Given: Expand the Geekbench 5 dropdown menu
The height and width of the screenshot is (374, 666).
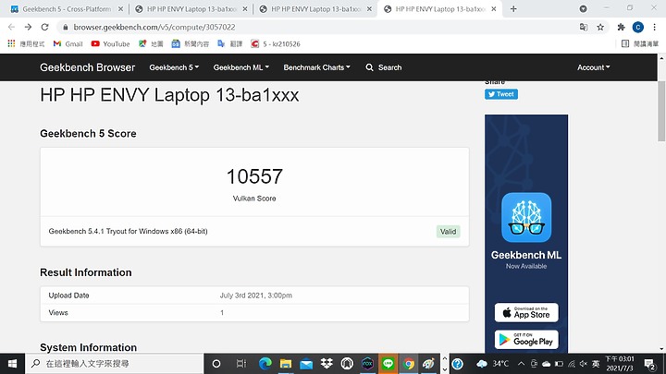Looking at the screenshot, I should 174,67.
